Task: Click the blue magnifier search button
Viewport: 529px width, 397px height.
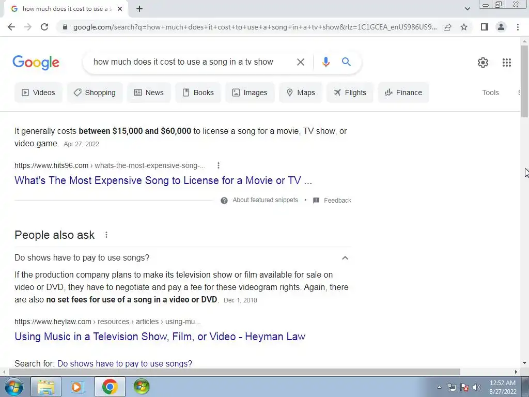Action: tap(346, 62)
